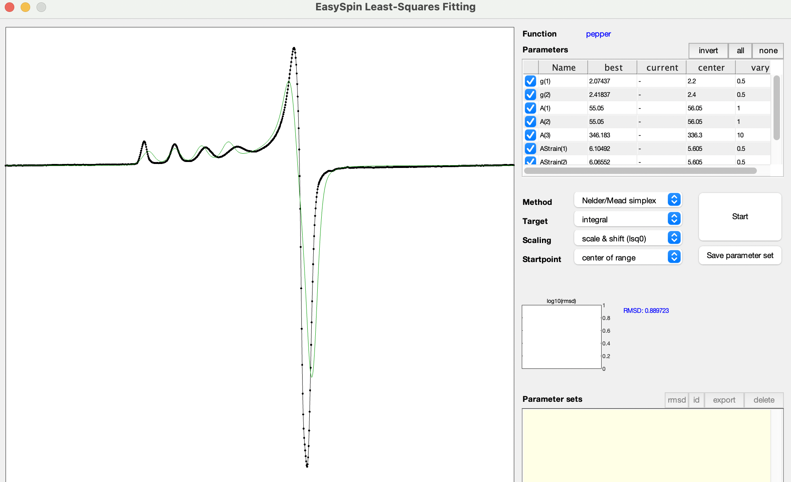Uncheck the g(1) parameter checkbox

(x=530, y=81)
